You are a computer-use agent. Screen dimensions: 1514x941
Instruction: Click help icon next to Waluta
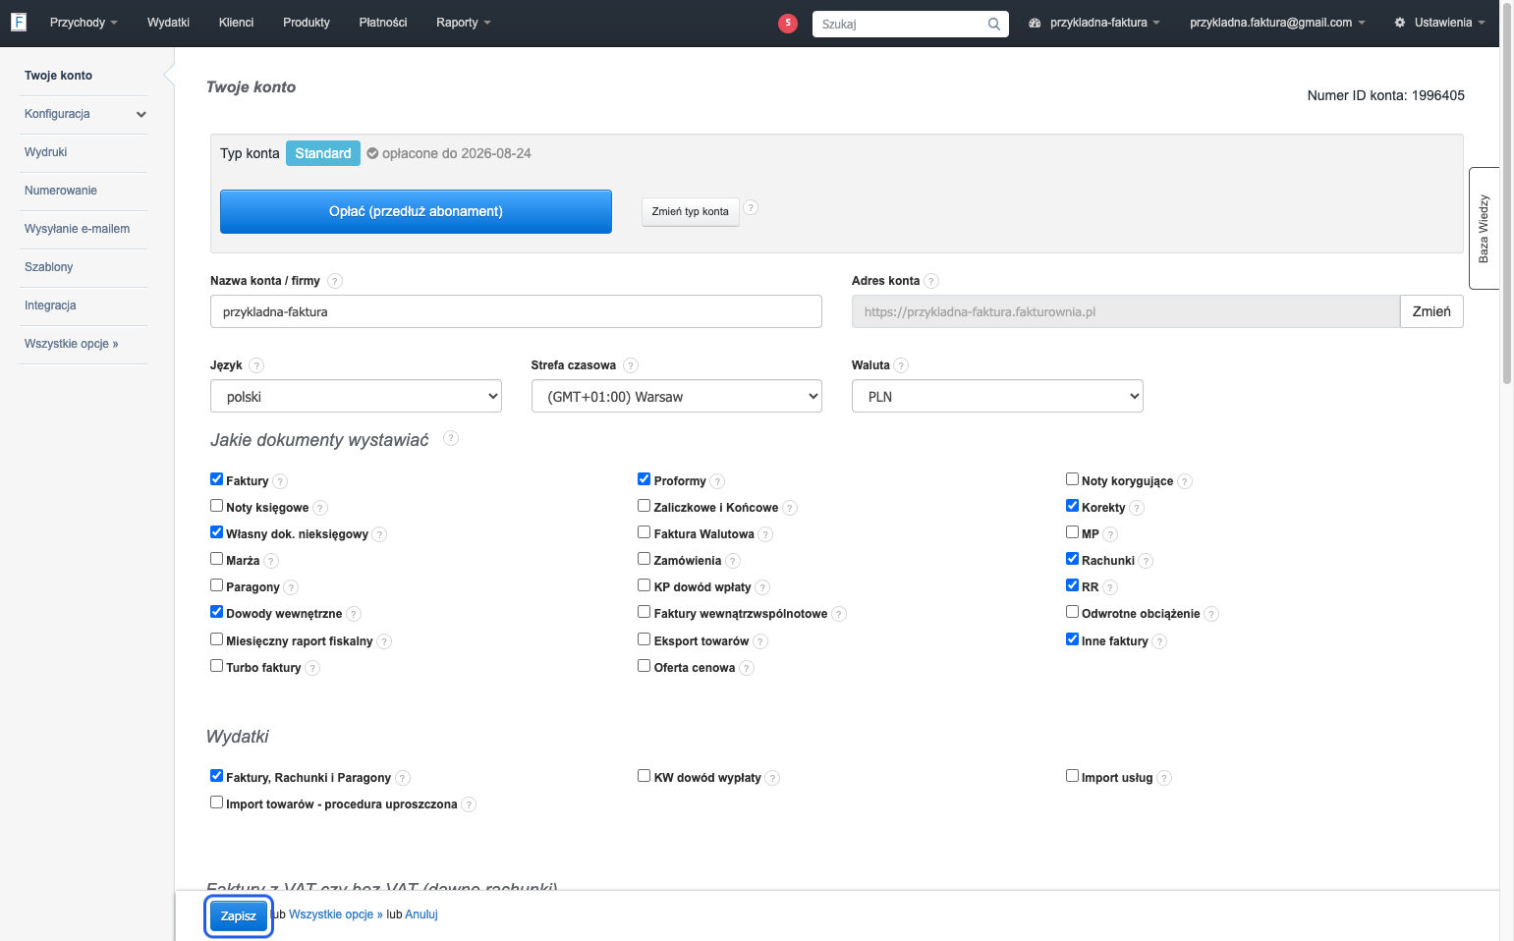pos(901,365)
